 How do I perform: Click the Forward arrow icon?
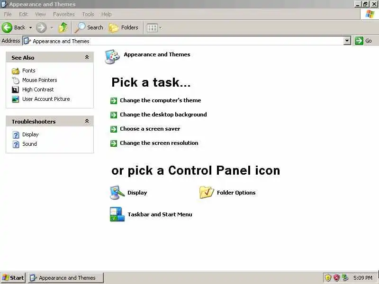tap(41, 27)
